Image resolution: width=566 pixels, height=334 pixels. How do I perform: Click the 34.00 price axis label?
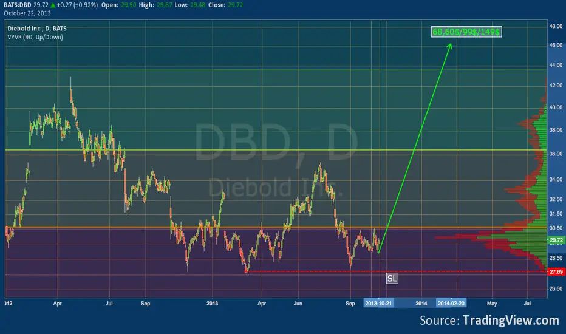556,180
